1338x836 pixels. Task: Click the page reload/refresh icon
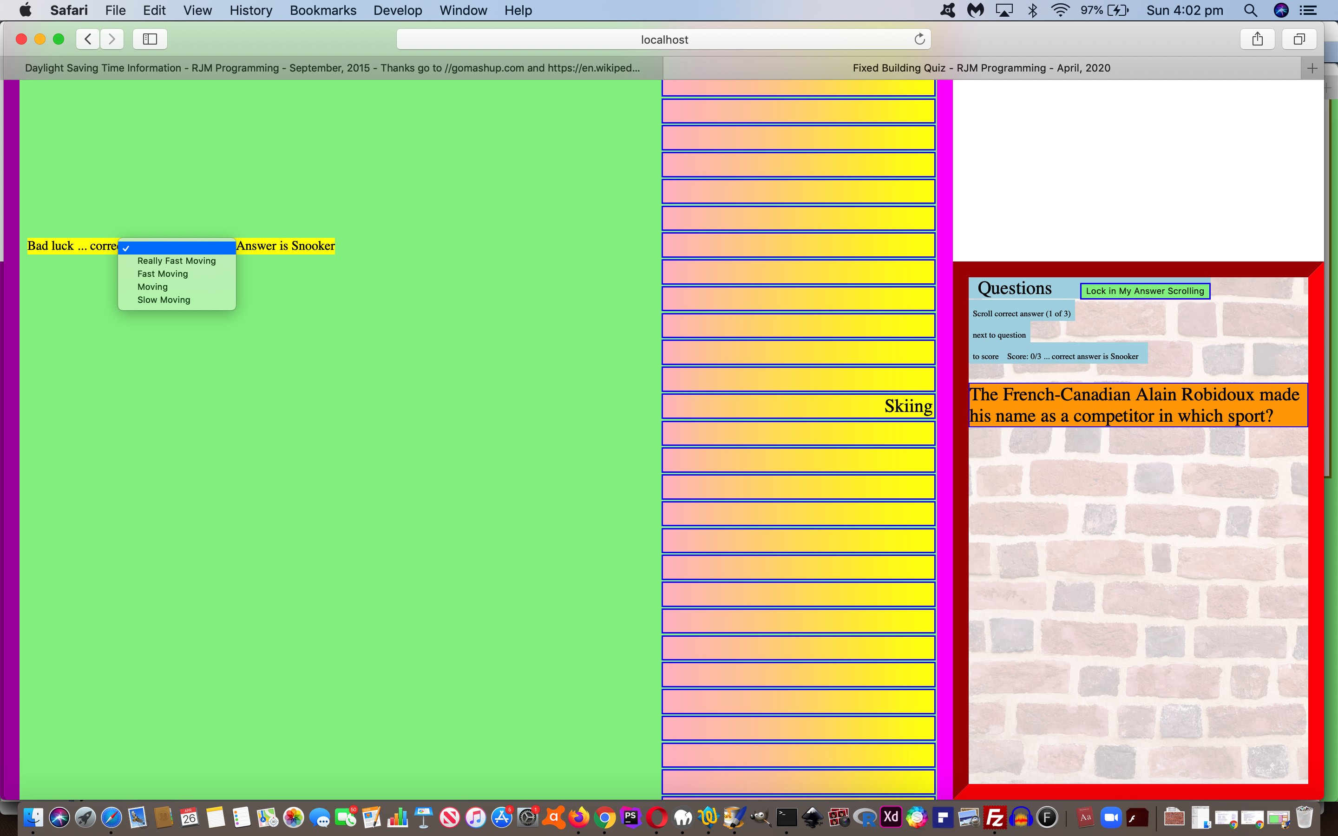pos(920,39)
